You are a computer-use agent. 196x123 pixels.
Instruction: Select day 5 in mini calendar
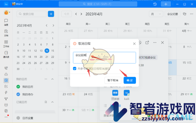(35, 44)
